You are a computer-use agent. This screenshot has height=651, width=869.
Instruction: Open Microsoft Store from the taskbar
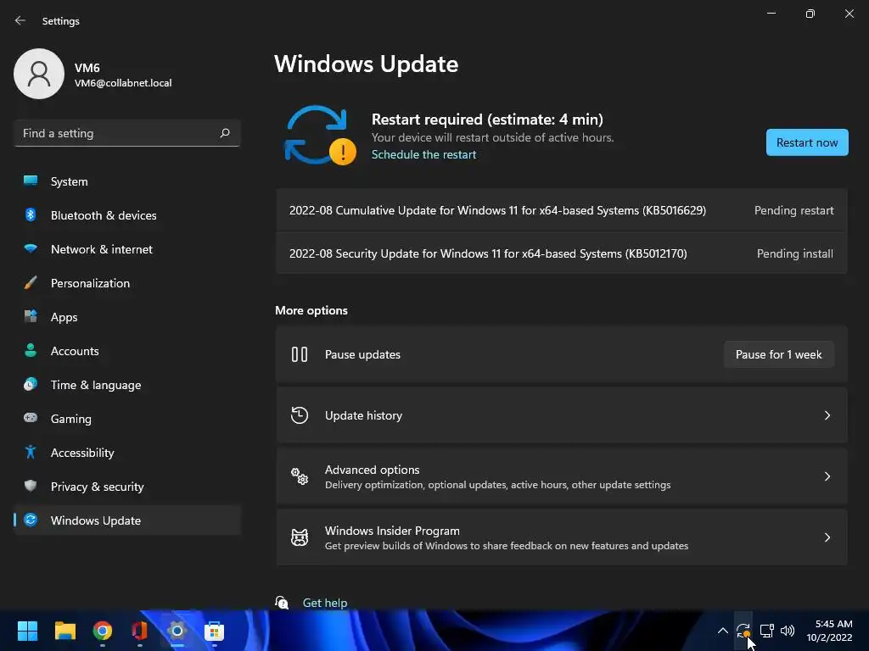point(214,631)
